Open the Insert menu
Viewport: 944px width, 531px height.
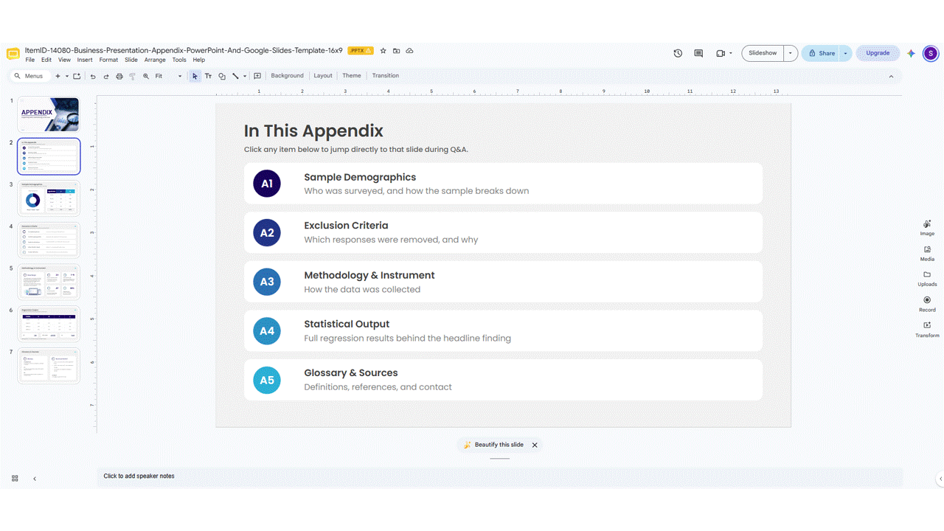point(85,60)
